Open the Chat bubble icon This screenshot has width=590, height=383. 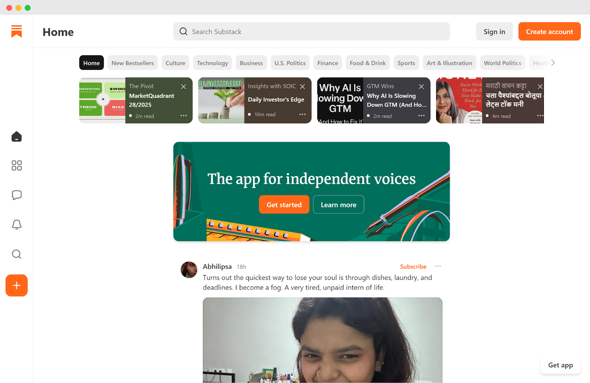(17, 195)
